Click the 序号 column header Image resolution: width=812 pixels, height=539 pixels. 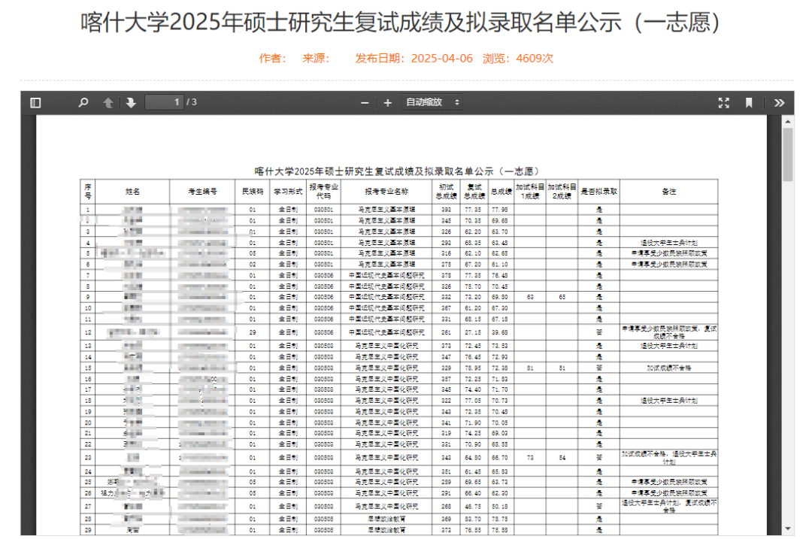pyautogui.click(x=88, y=192)
